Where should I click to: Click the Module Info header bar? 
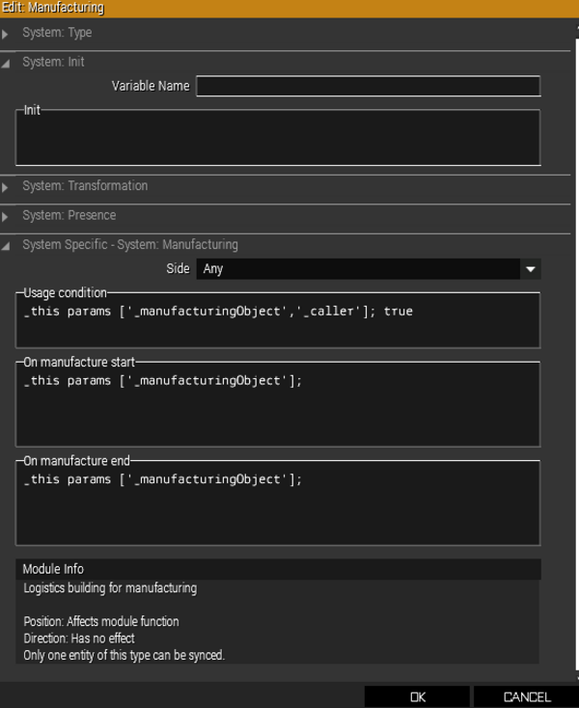278,569
